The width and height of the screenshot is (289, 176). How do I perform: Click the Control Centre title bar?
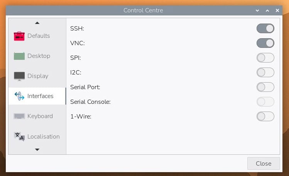pos(143,10)
